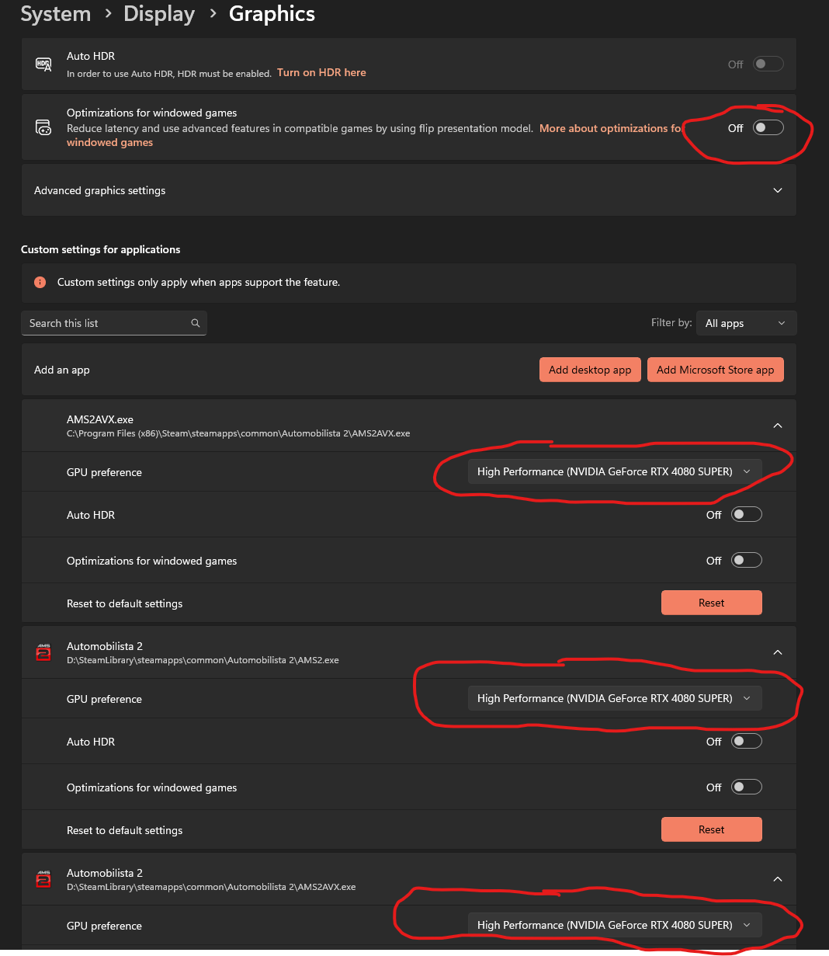
Task: Toggle the global Optimizations for windowed games switch
Action: [767, 128]
